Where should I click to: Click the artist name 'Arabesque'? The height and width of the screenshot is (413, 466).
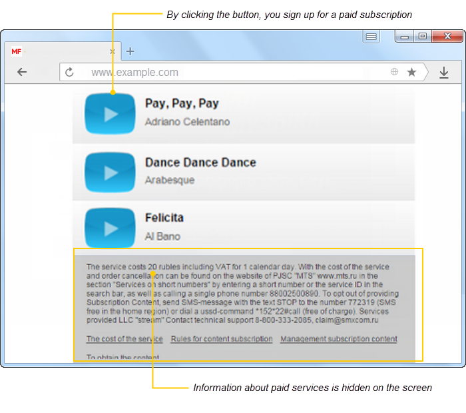pos(170,180)
